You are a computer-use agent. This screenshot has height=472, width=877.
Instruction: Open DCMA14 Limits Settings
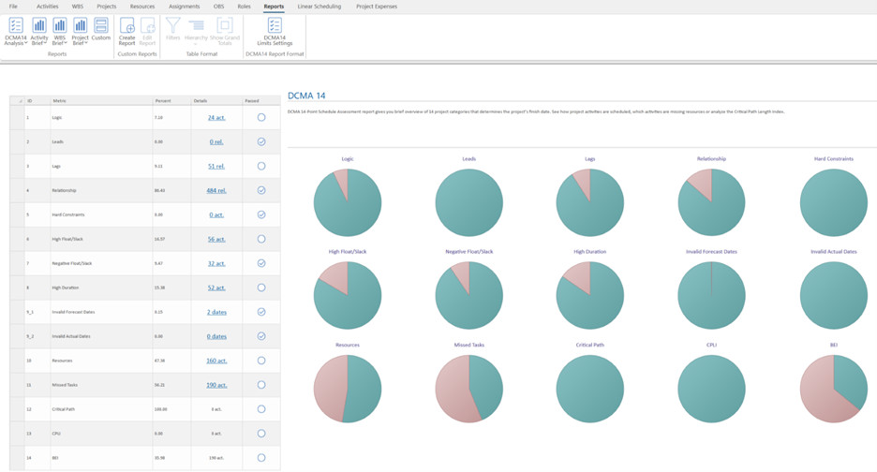[x=275, y=31]
